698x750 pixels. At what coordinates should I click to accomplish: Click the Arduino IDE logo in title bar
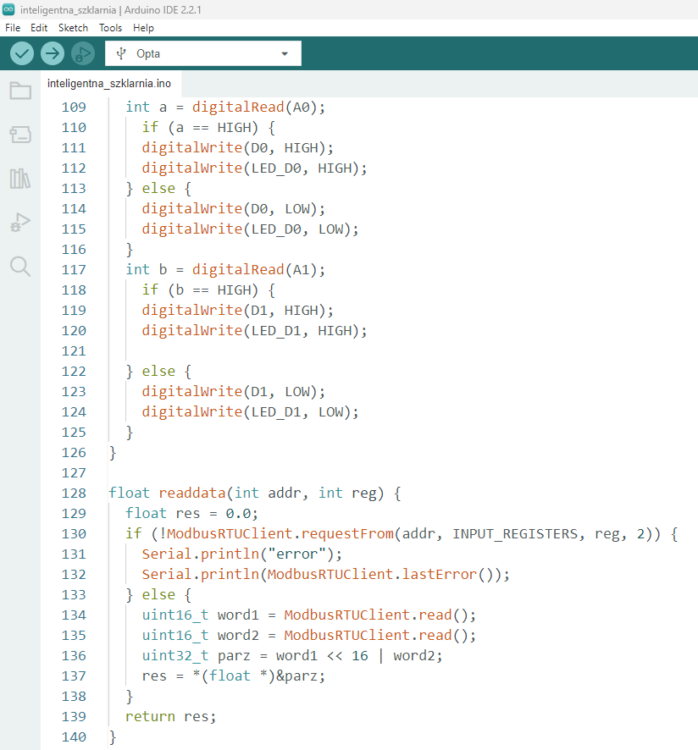(9, 9)
